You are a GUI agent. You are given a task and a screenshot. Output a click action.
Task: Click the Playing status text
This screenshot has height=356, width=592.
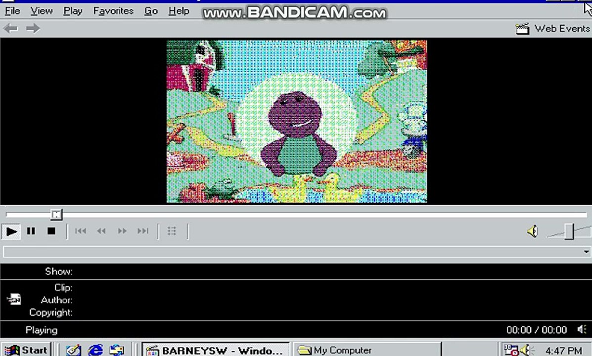[42, 330]
